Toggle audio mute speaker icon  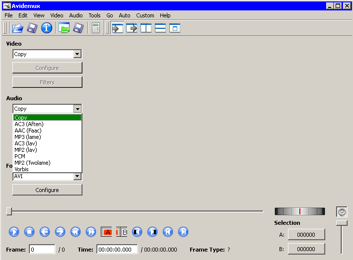coord(342,212)
